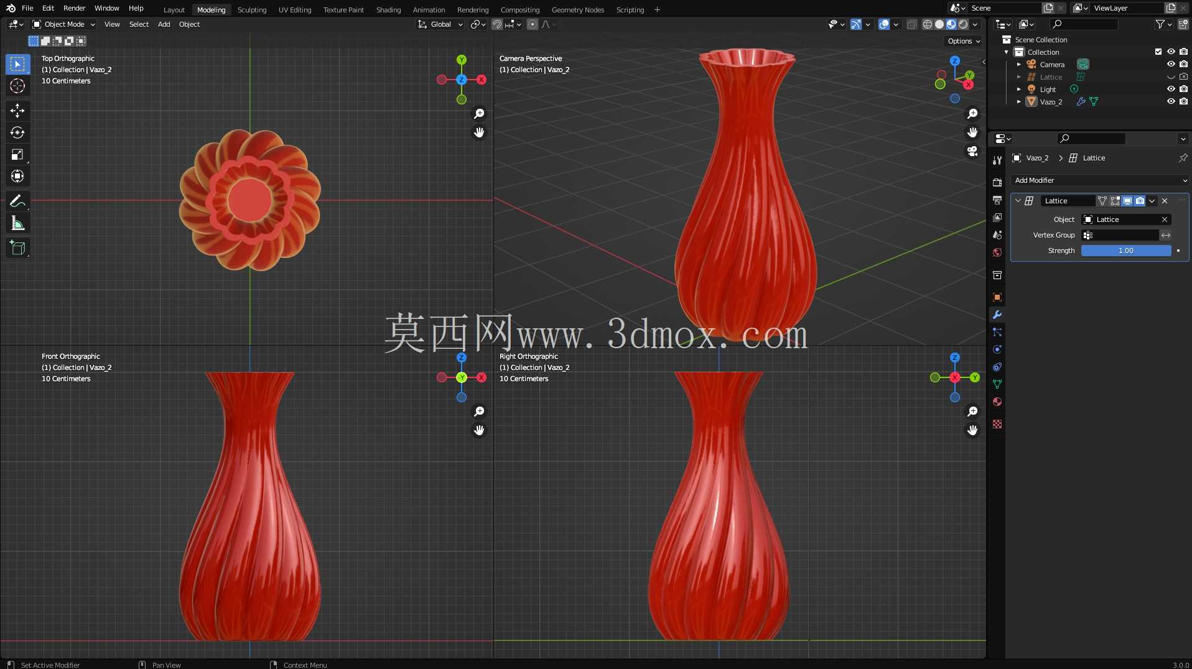Toggle visibility of Vazo_2 object
1192x669 pixels.
point(1171,101)
